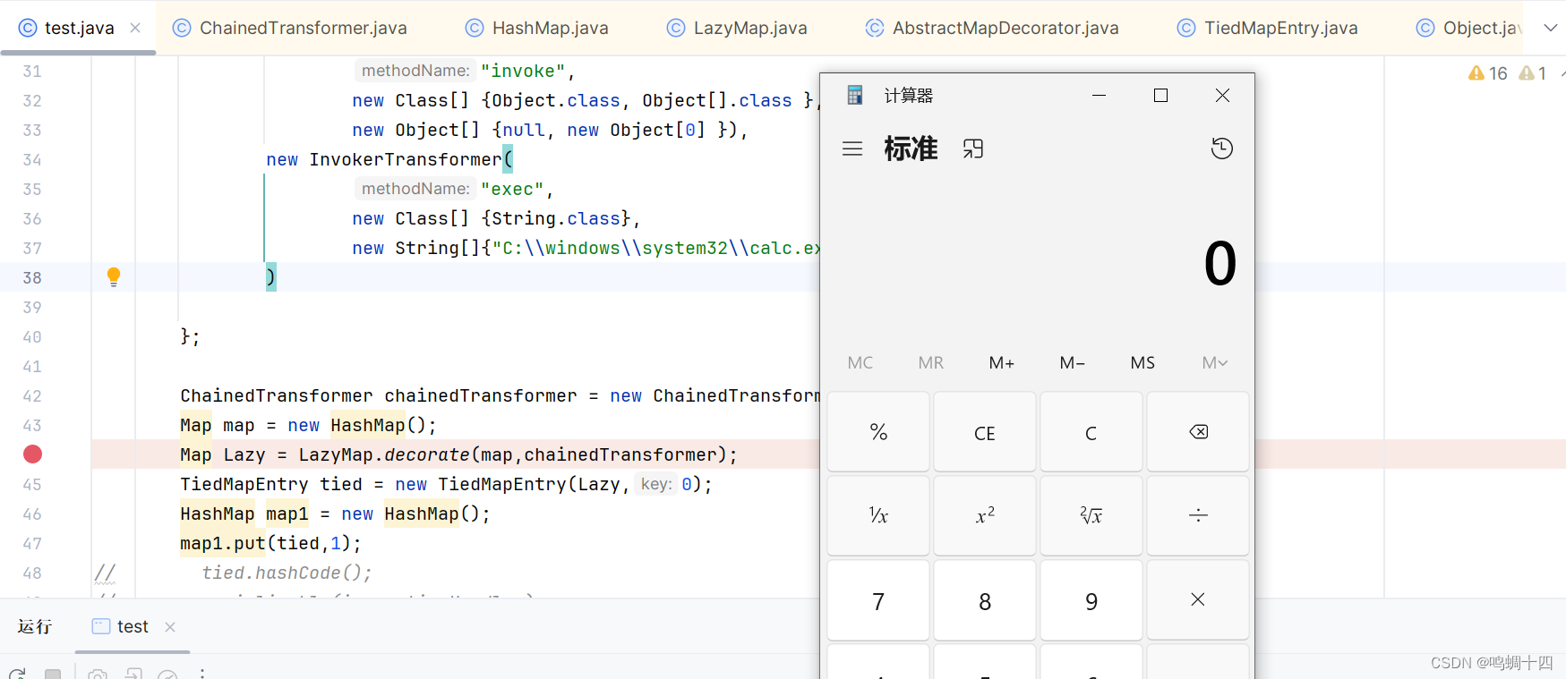1566x679 pixels.
Task: Click the 7 key in calculator
Action: [878, 599]
